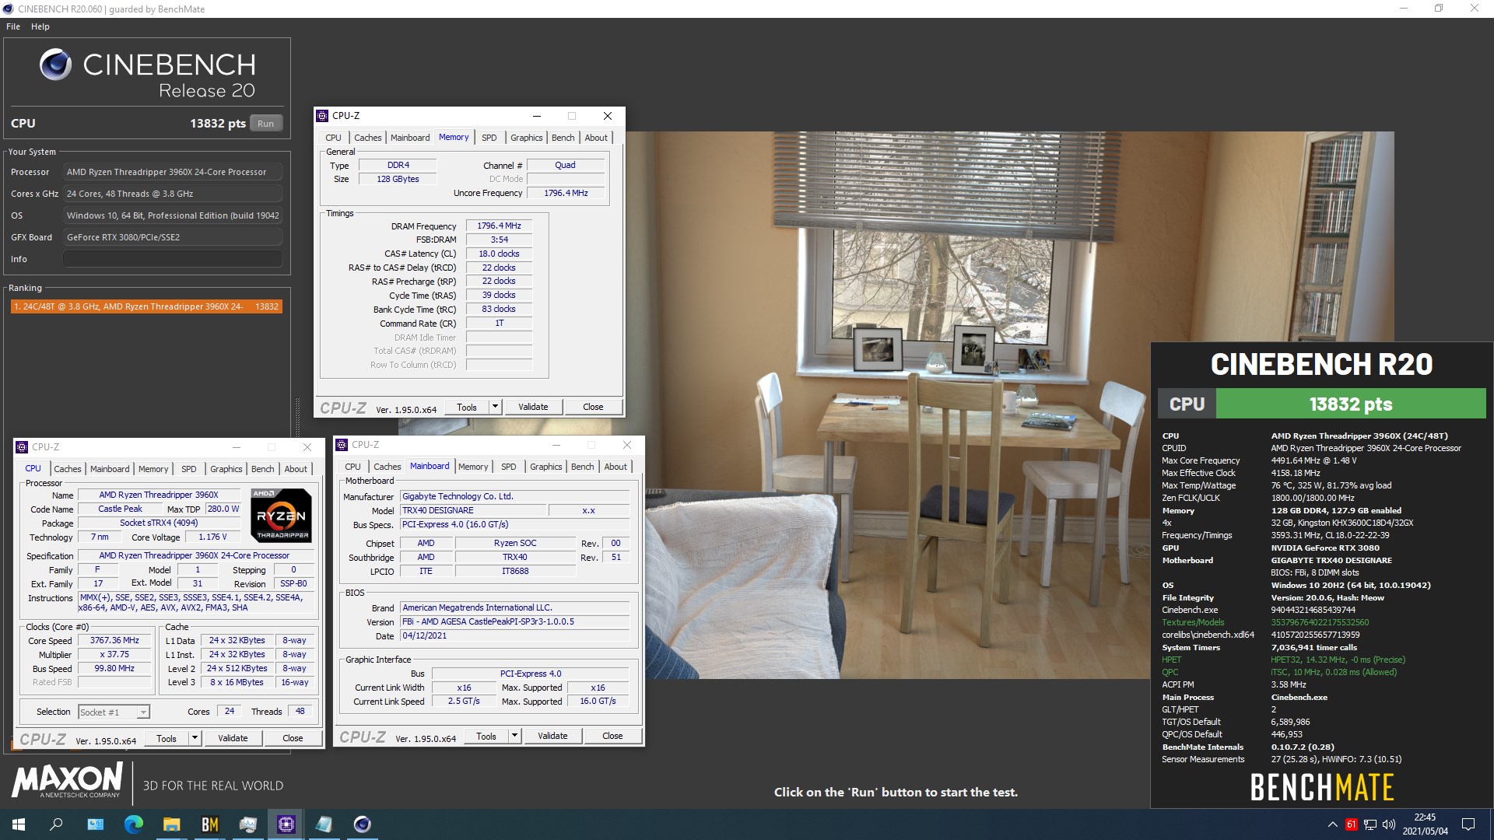Viewport: 1494px width, 840px height.
Task: Click the CPU-Z Memory window title icon
Action: coord(322,116)
